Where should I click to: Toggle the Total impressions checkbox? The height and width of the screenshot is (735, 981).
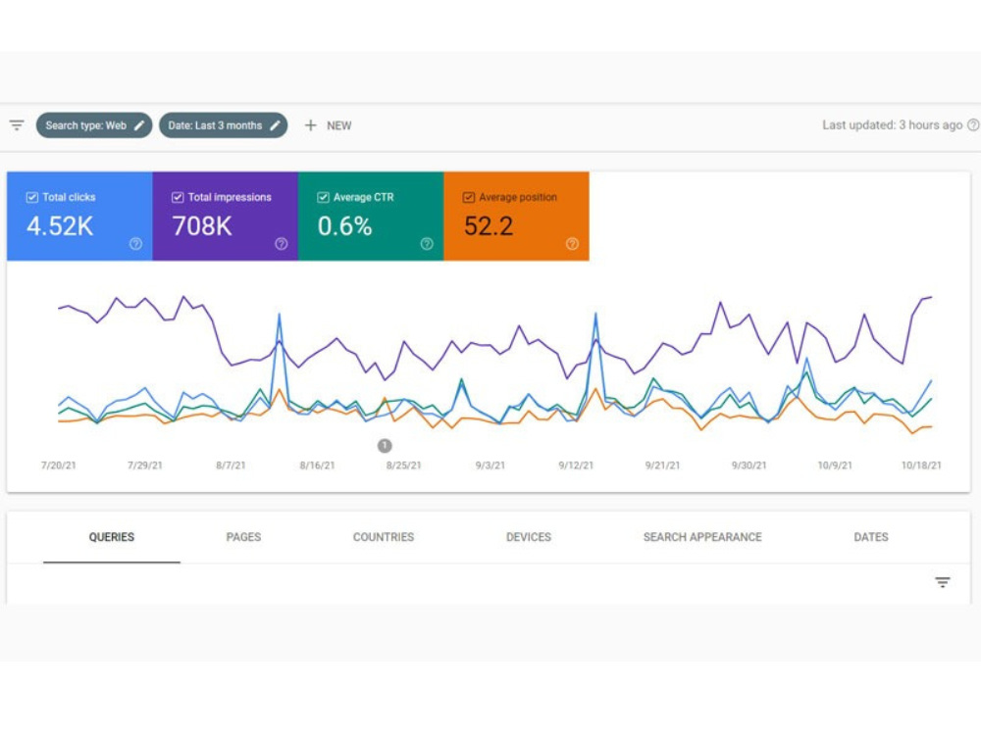tap(178, 197)
